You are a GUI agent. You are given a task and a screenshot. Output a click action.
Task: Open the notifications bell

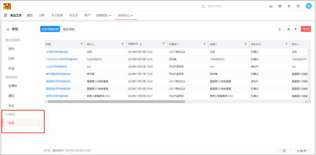point(289,6)
